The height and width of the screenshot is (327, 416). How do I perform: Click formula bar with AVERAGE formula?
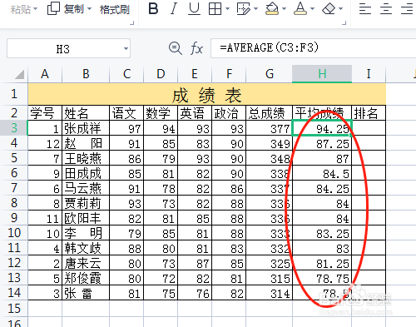(314, 48)
